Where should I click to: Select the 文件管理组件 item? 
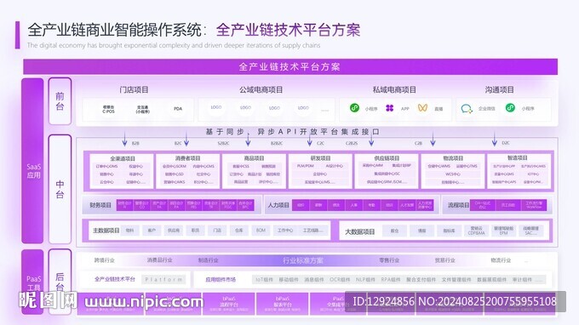(456, 280)
